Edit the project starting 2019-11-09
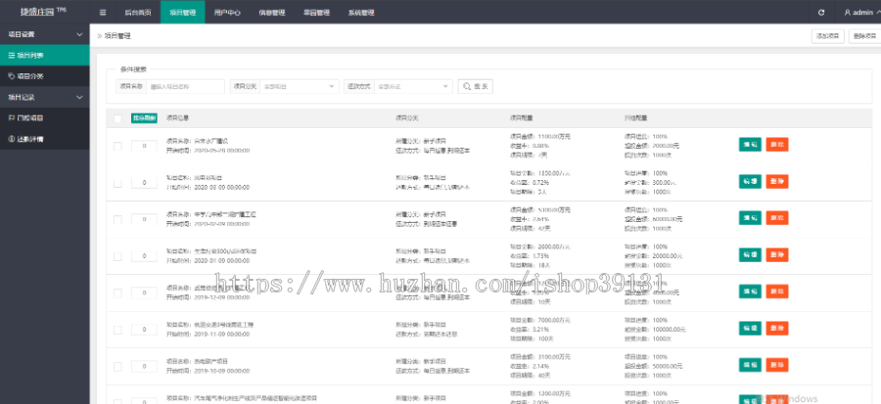Viewport: 881px width, 404px height. point(750,329)
